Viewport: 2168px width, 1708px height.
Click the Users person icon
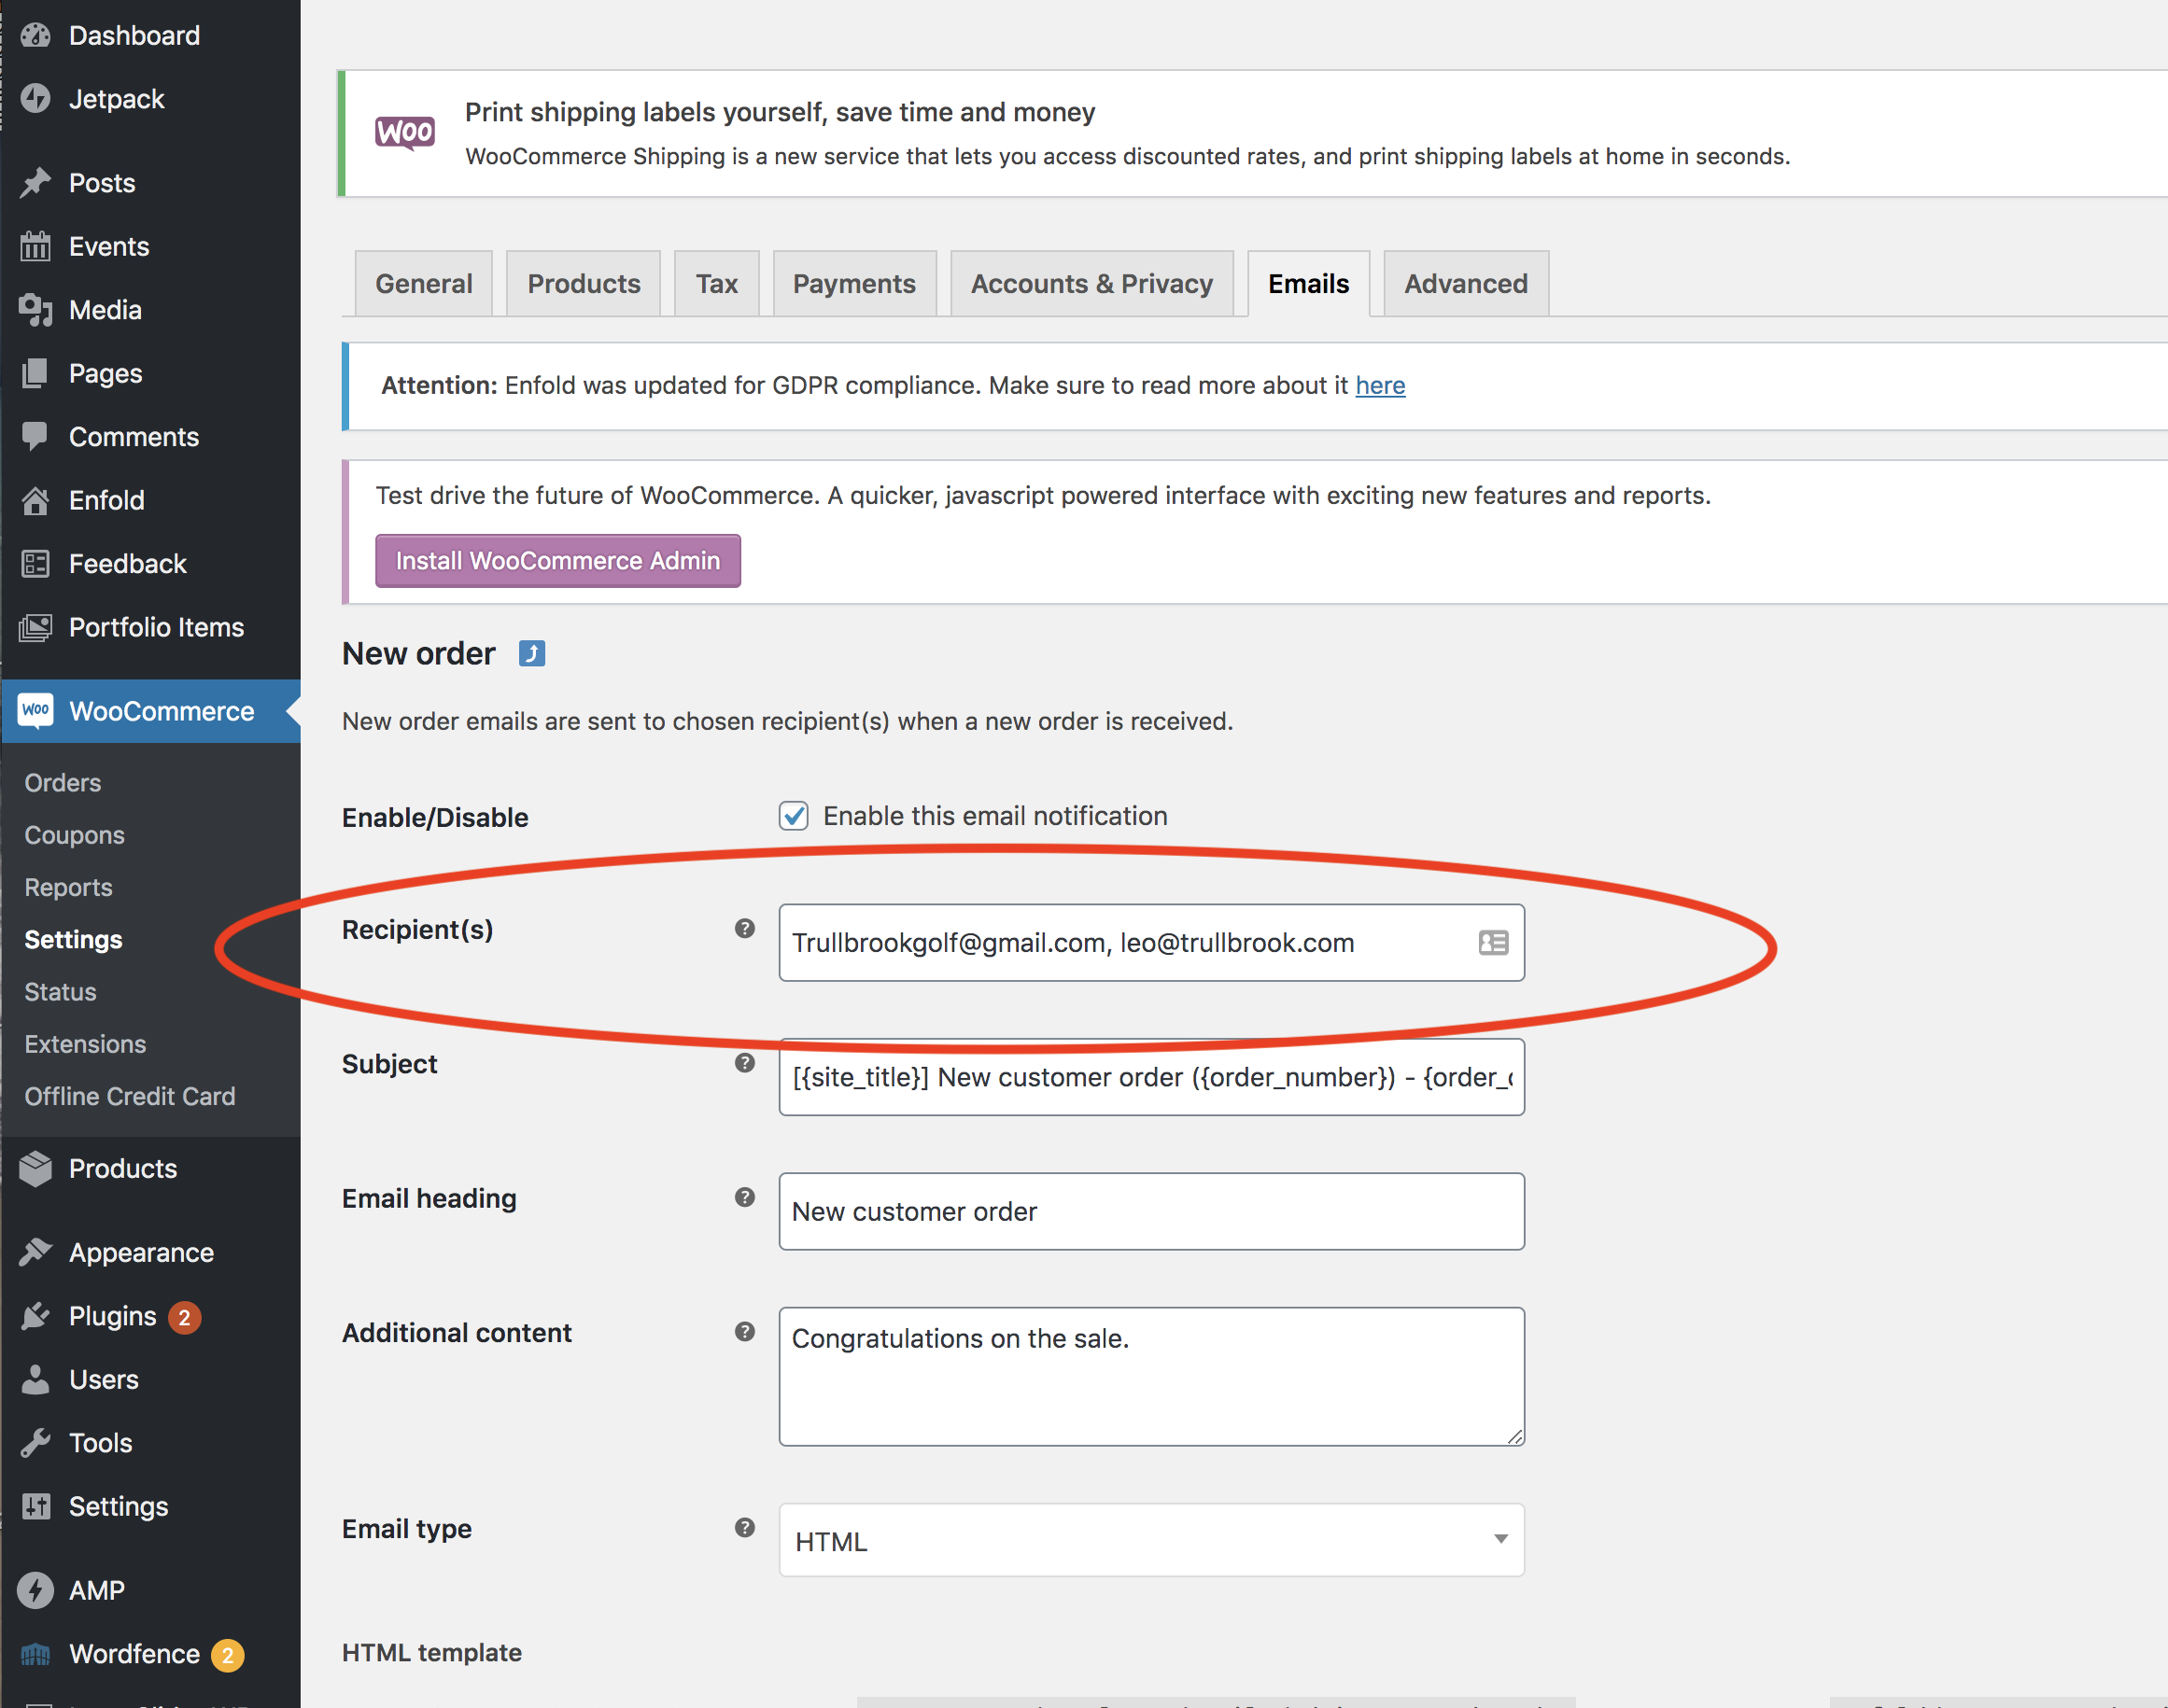coord(35,1379)
